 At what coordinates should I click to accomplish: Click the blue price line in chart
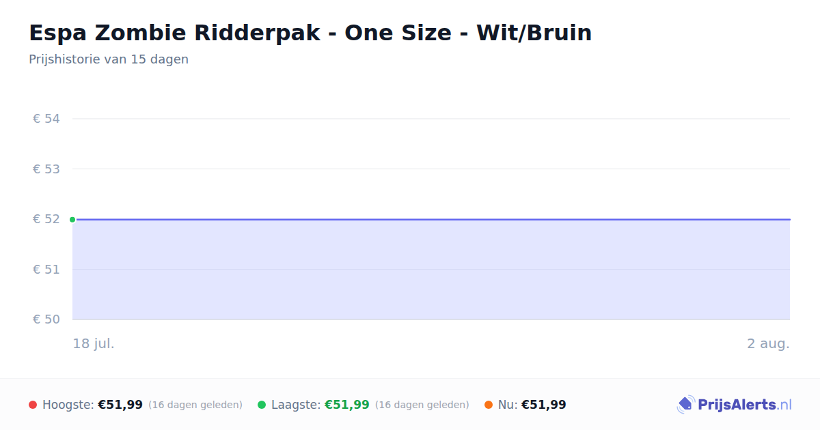[x=431, y=219]
